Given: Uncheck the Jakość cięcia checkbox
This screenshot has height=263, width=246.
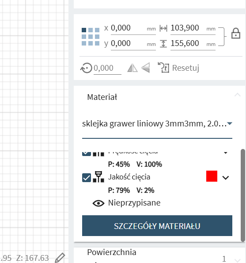Looking at the screenshot, I should 87,178.
